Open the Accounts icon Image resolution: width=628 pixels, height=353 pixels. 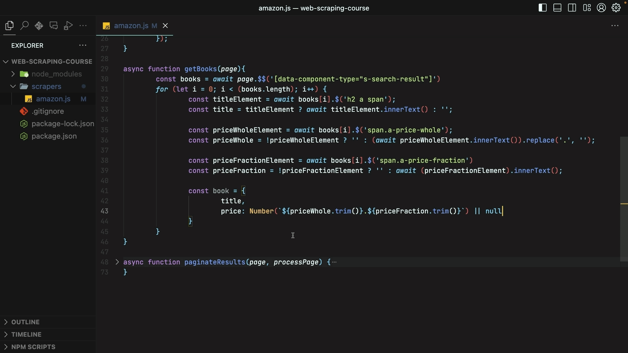point(602,8)
